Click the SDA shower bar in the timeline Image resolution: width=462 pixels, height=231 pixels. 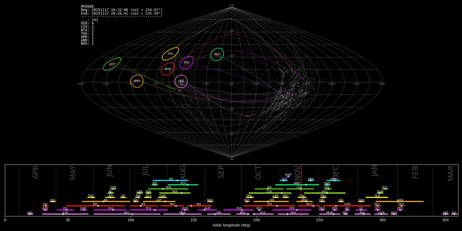(168, 189)
